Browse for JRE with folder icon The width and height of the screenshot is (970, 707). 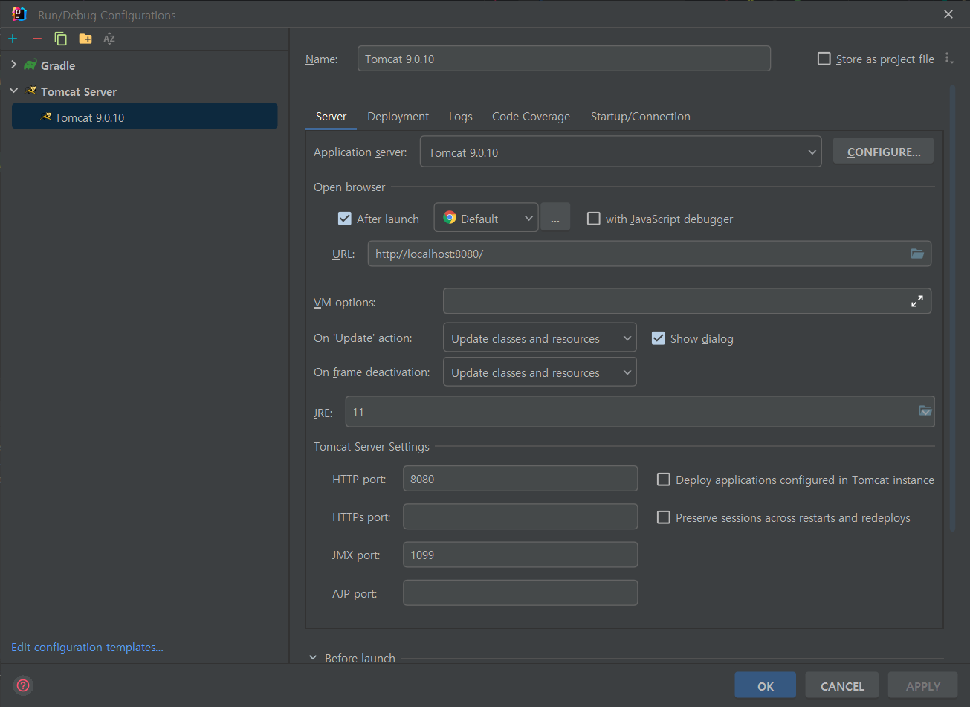pyautogui.click(x=925, y=411)
